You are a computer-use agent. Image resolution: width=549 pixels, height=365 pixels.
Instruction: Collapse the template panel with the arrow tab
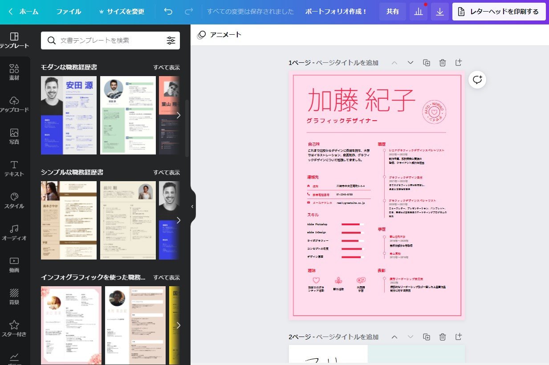(x=192, y=206)
